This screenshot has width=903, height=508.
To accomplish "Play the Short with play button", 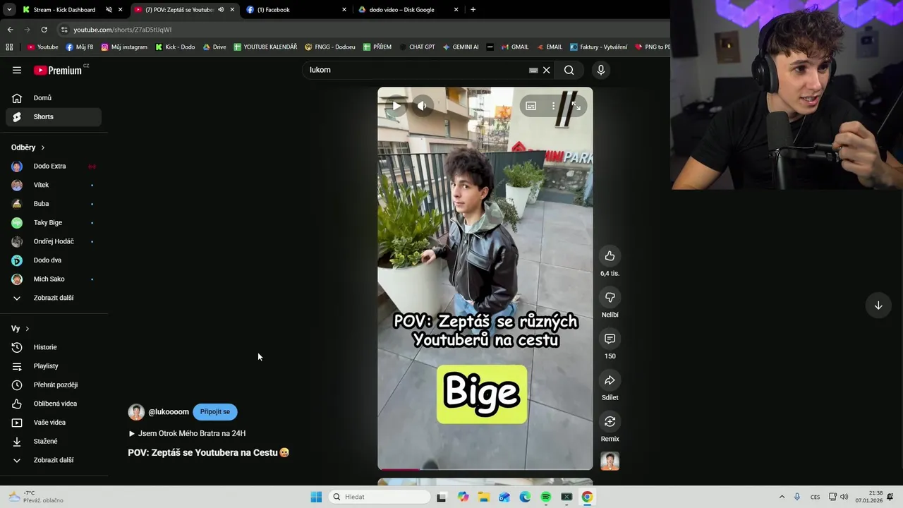I will (x=396, y=106).
